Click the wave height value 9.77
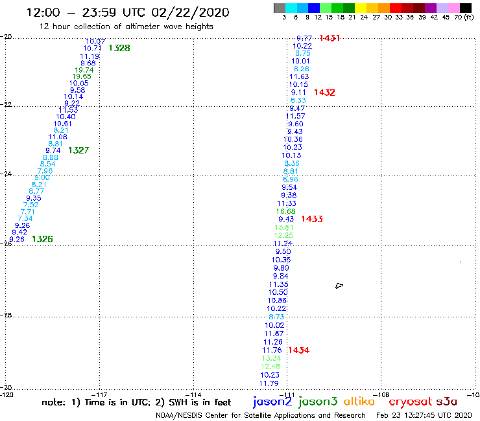Image resolution: width=480 pixels, height=421 pixels. coord(304,38)
